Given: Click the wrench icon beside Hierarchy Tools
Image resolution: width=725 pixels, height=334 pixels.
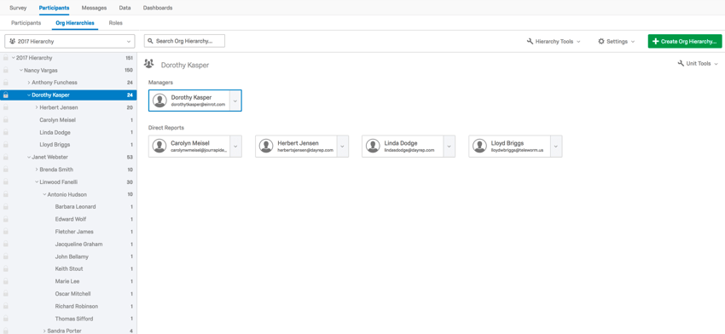Looking at the screenshot, I should tap(530, 41).
